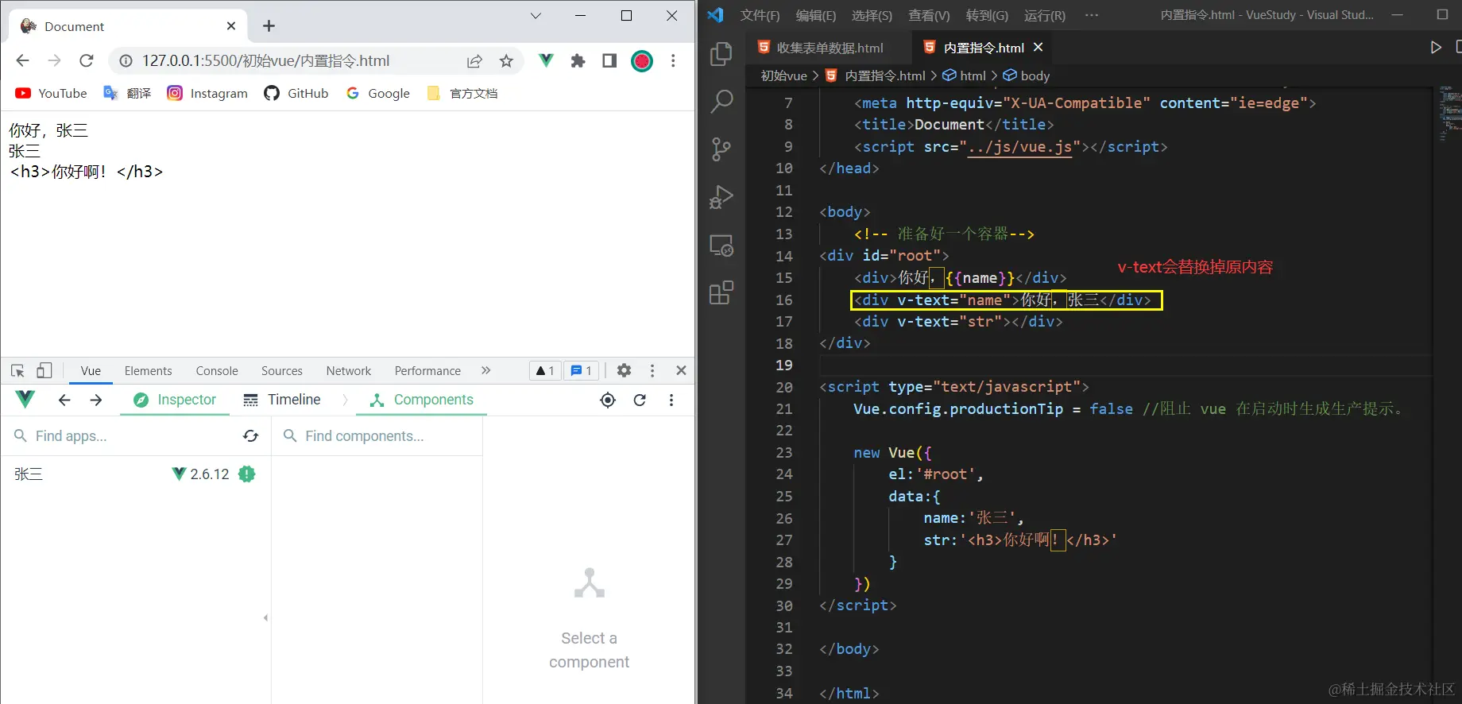The width and height of the screenshot is (1462, 704).
Task: Open DevTools settings gear
Action: tap(624, 370)
